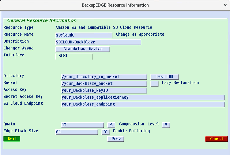This screenshot has width=230, height=155.
Task: Focus the Bucket input field
Action: point(104,84)
